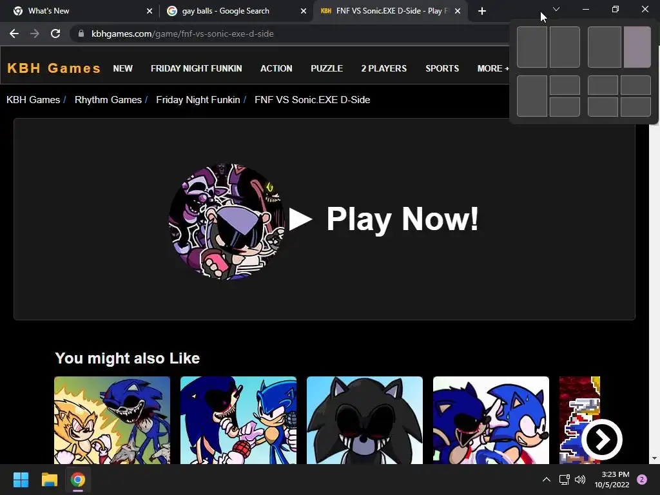660x495 pixels.
Task: Open the 2 PLAYERS category
Action: coord(384,68)
